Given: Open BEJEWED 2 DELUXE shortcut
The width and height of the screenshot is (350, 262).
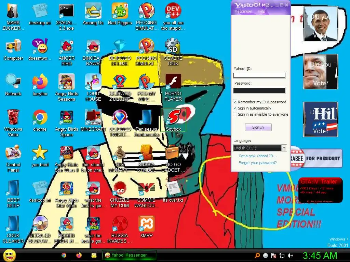Looking at the screenshot, I should point(120,88).
